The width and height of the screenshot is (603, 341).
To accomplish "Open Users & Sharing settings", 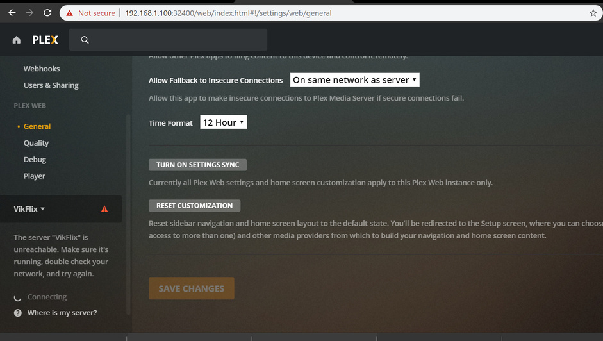I will click(51, 85).
